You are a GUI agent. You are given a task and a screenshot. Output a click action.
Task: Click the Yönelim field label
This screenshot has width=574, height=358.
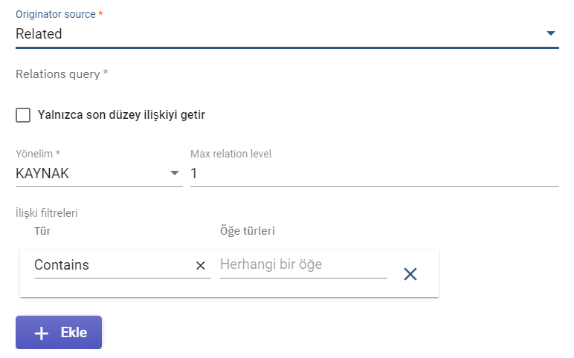click(34, 154)
